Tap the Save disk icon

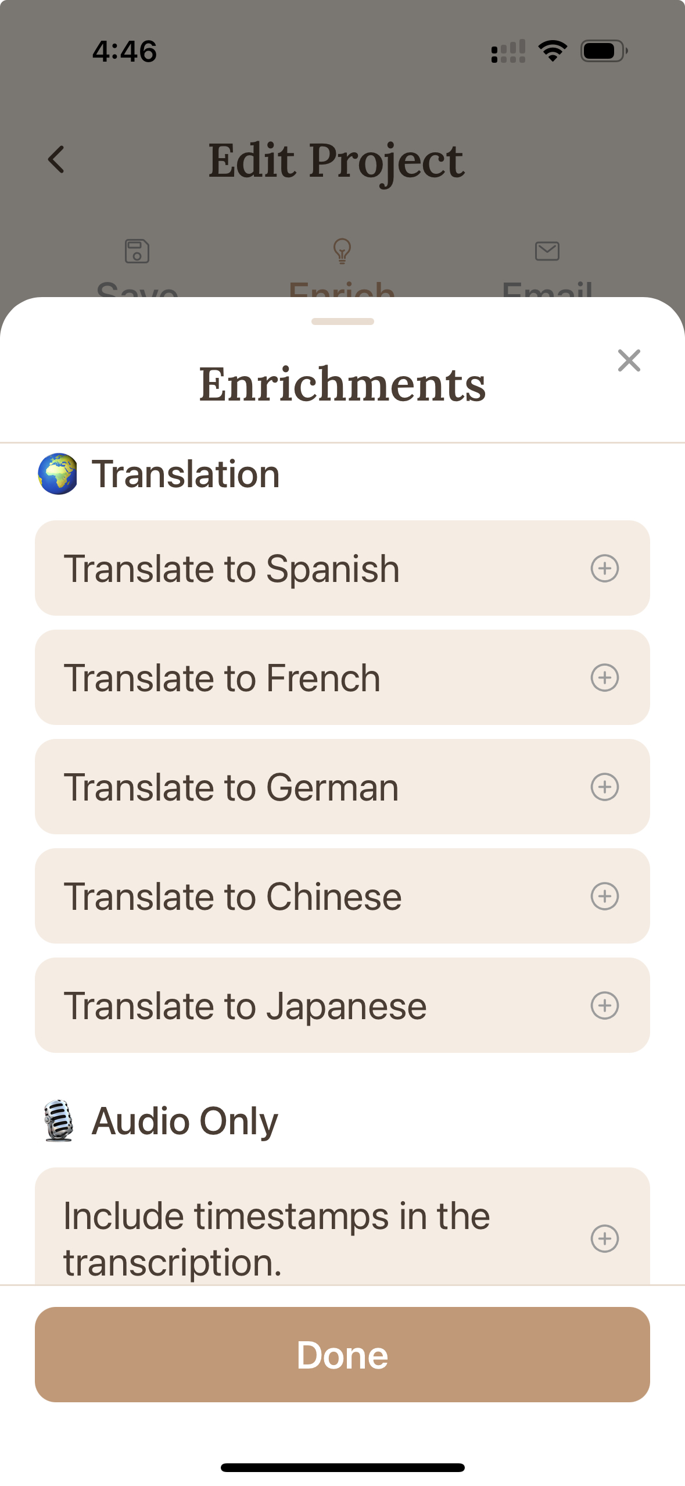137,251
